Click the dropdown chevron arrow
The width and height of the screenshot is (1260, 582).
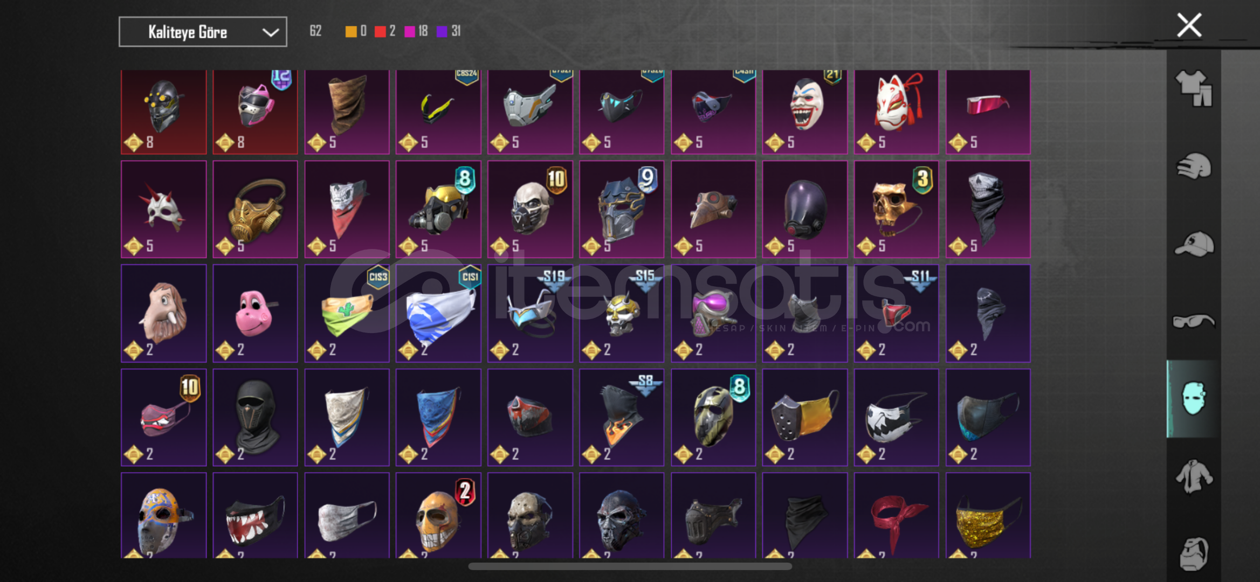(271, 32)
